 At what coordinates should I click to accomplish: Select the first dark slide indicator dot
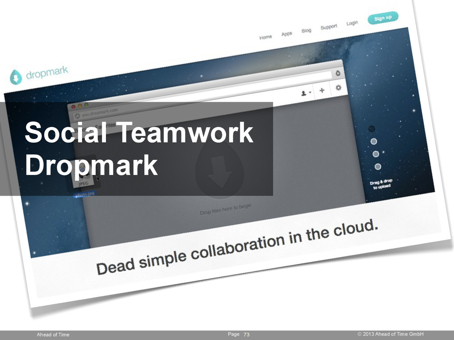tap(372, 129)
